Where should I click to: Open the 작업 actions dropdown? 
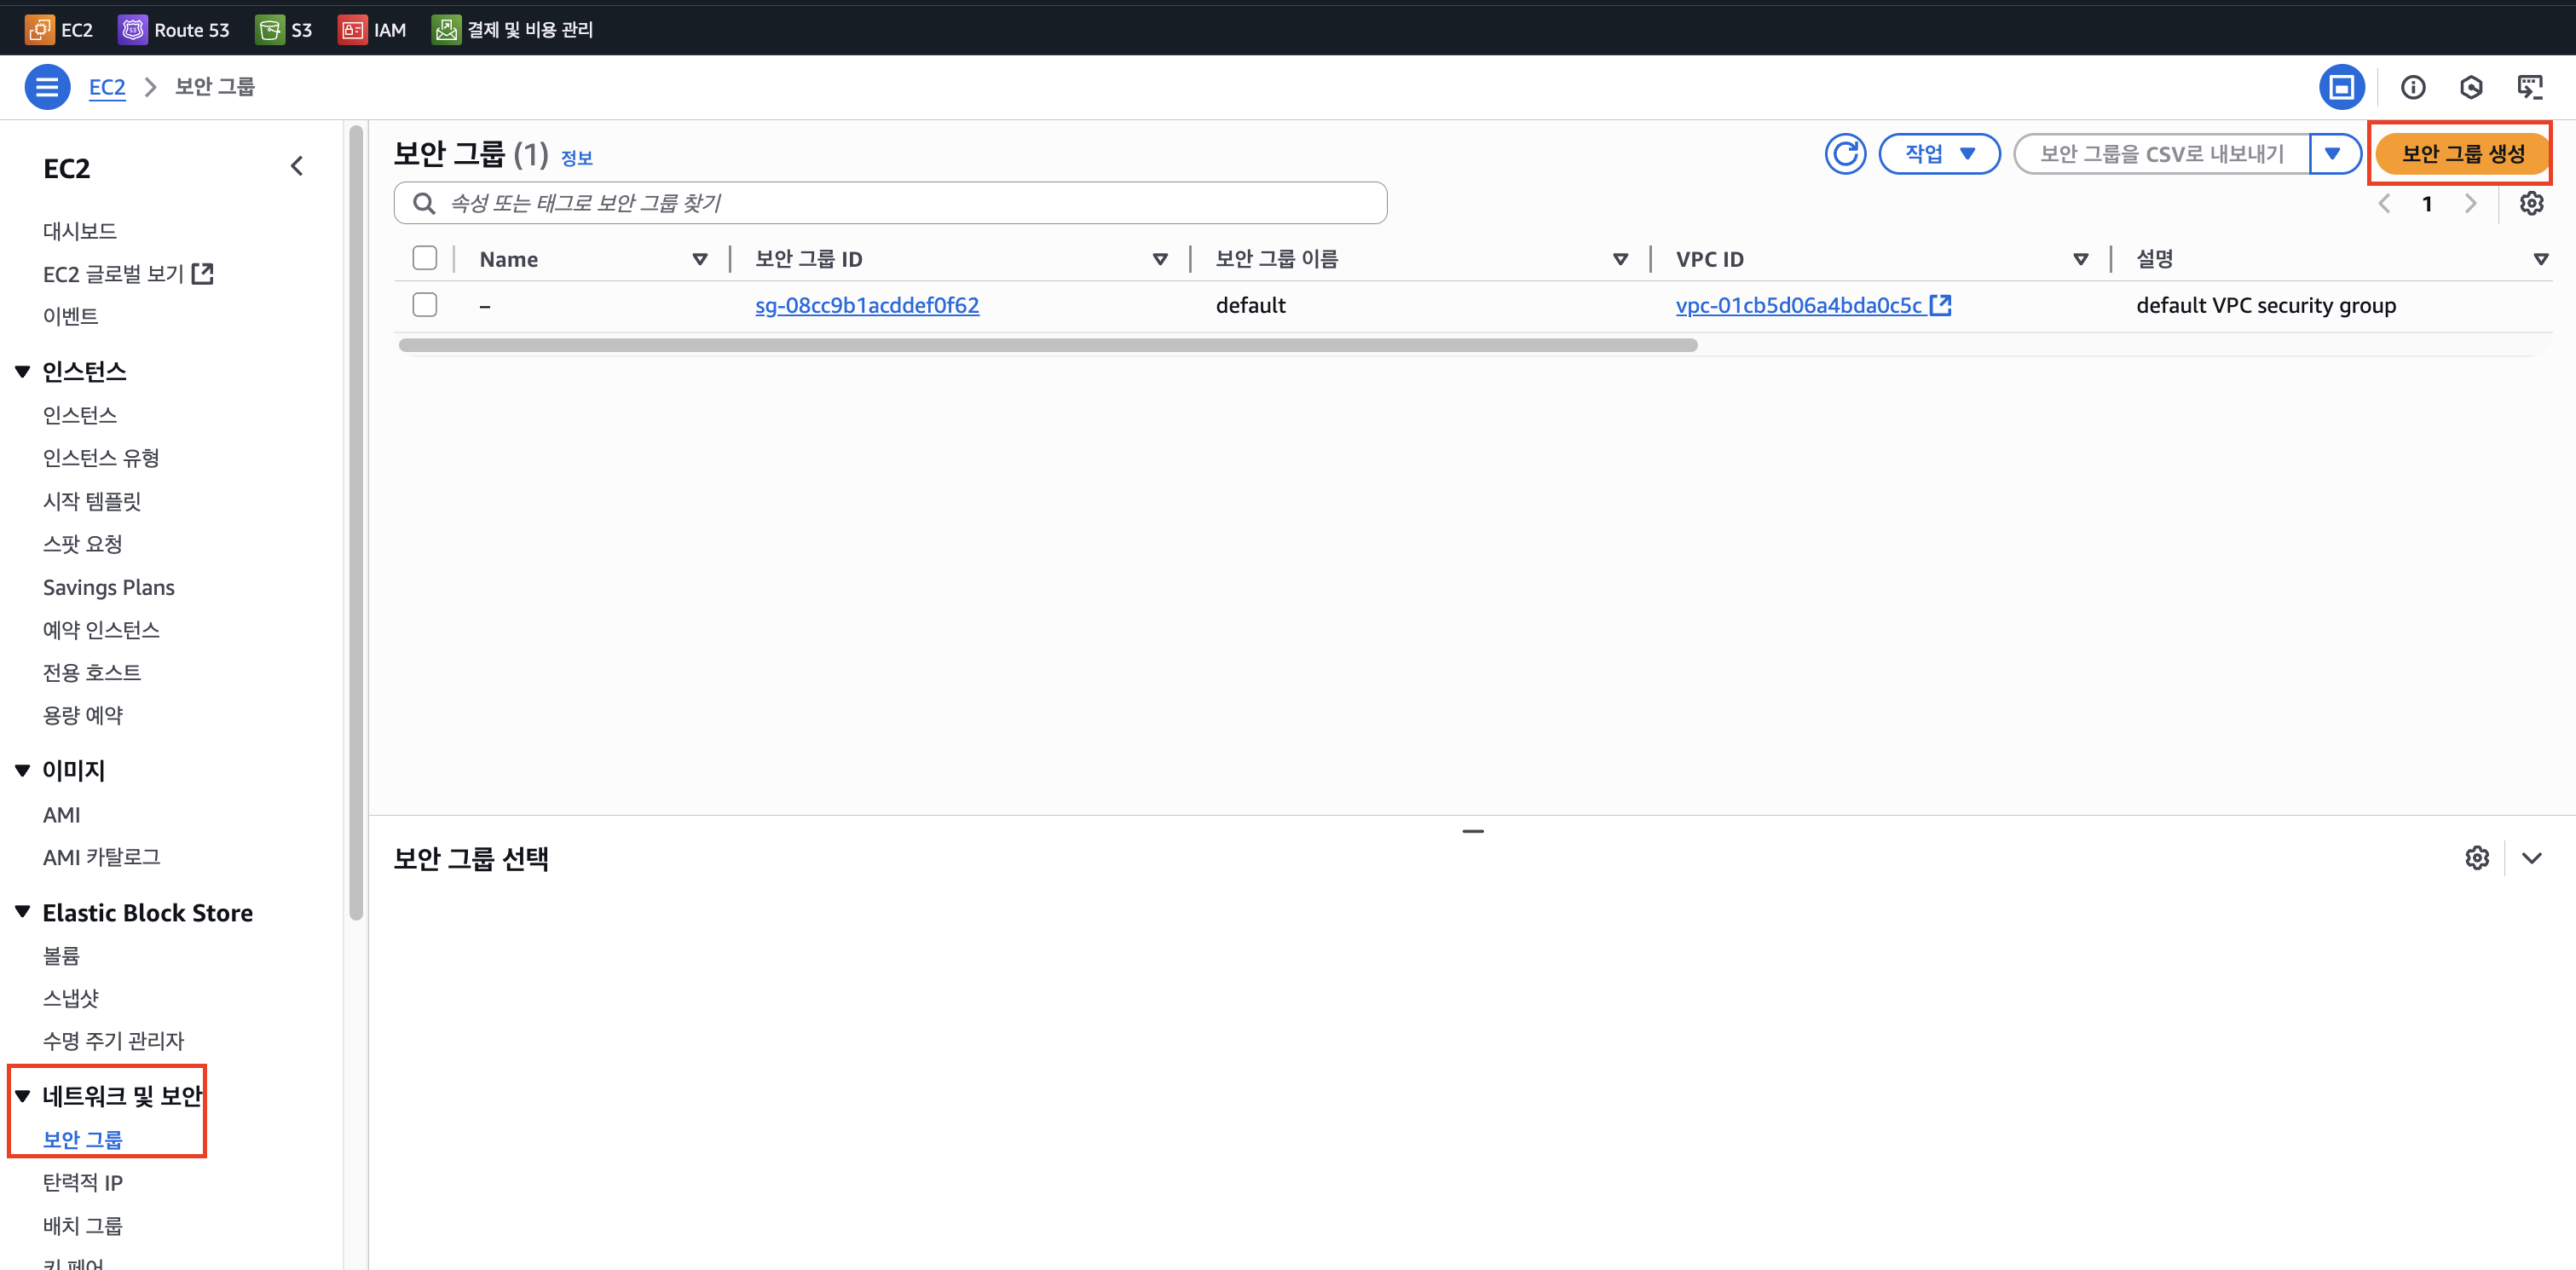(1939, 154)
